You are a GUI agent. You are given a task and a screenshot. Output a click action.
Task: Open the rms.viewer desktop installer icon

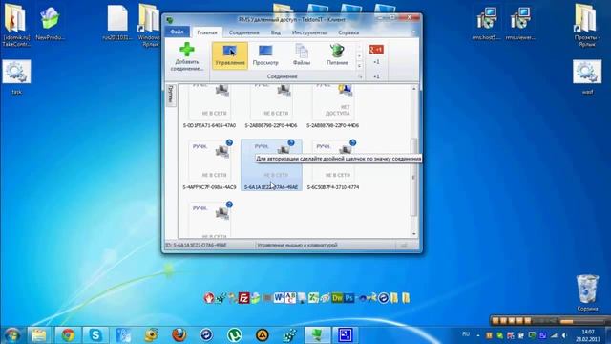click(x=520, y=23)
